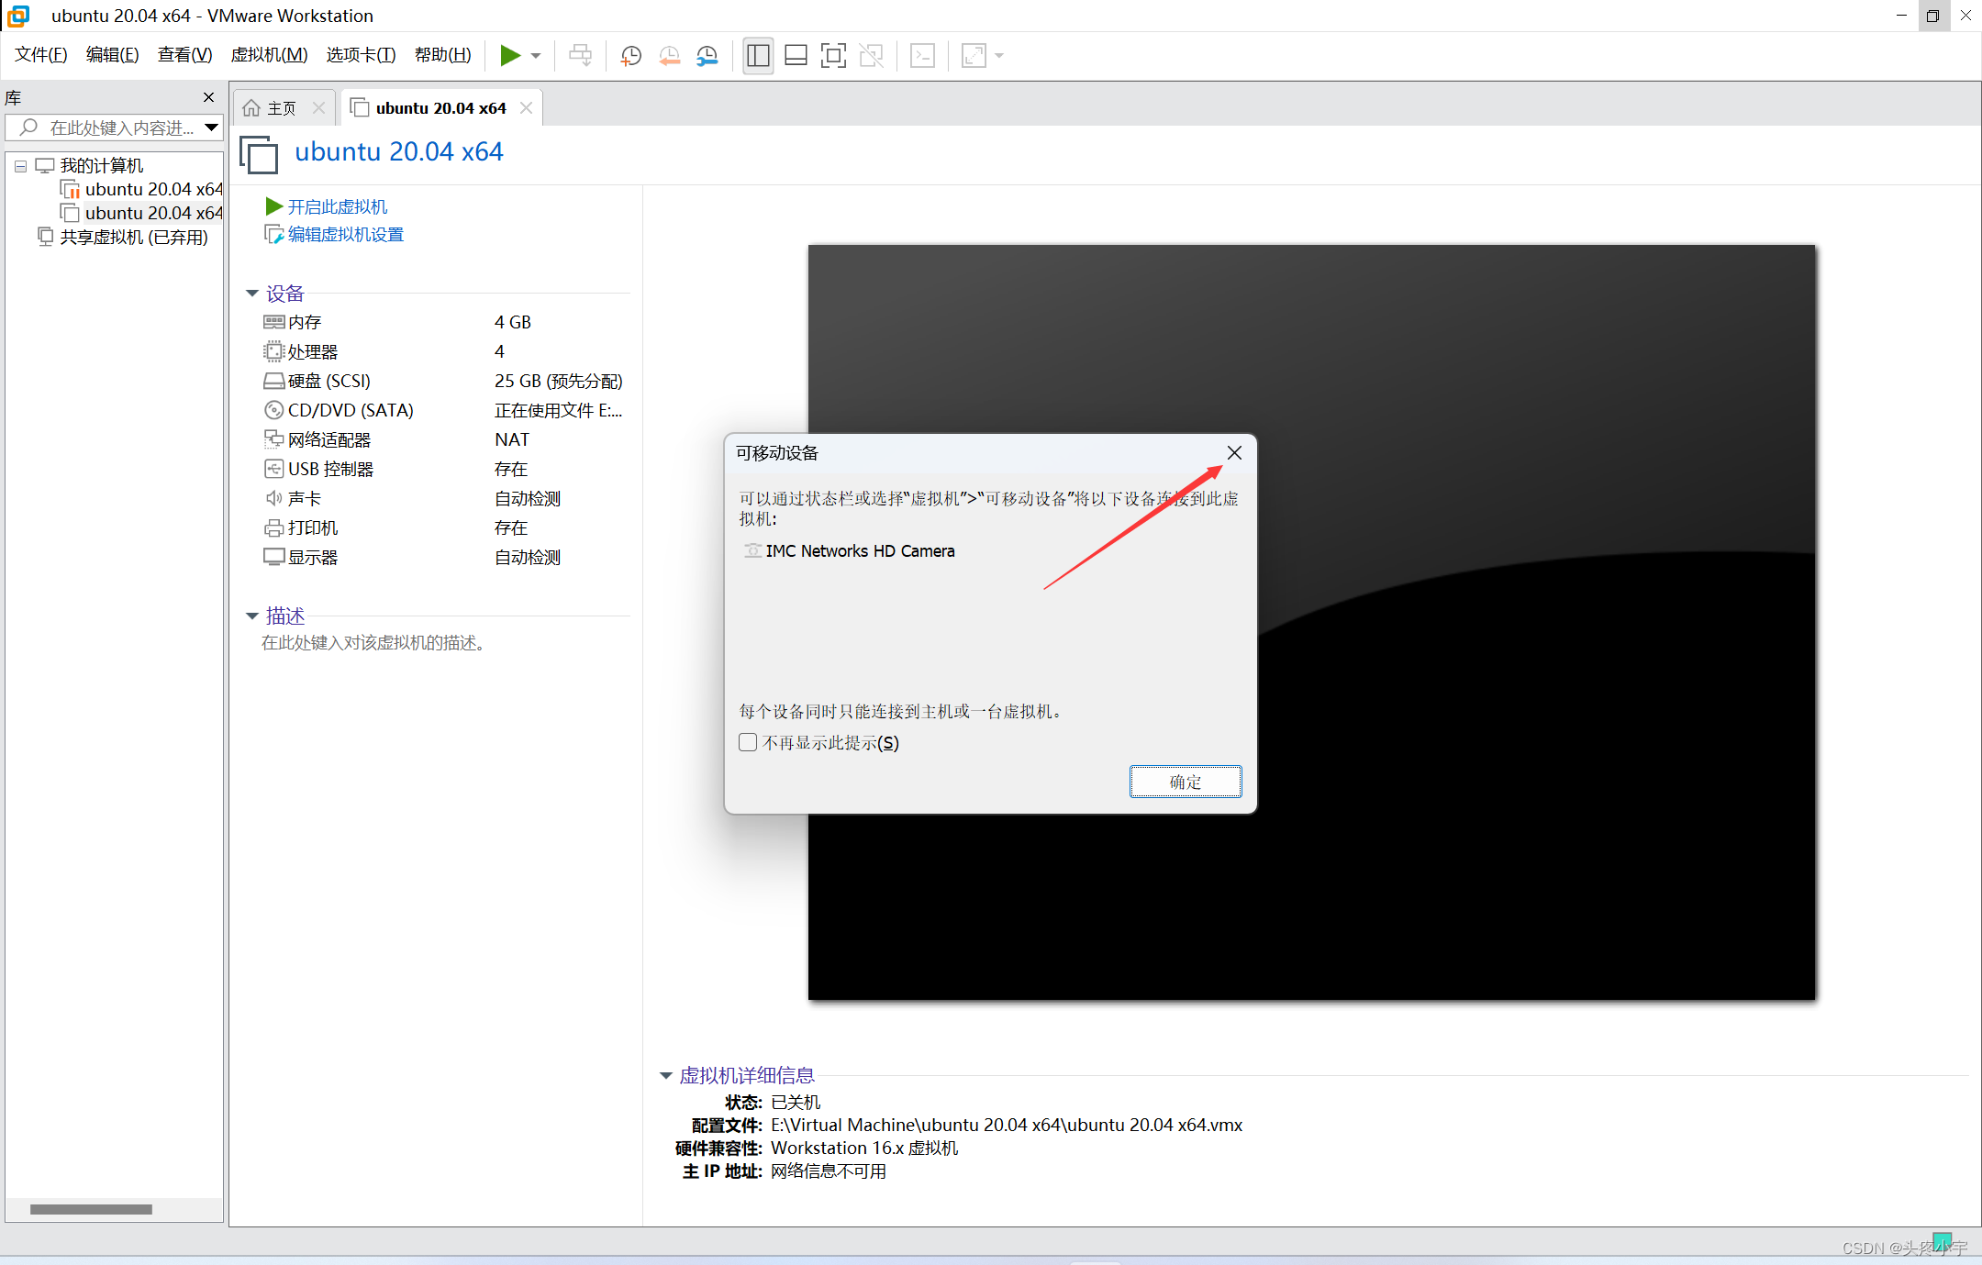Close the 可移动设备 dialog

(1234, 453)
